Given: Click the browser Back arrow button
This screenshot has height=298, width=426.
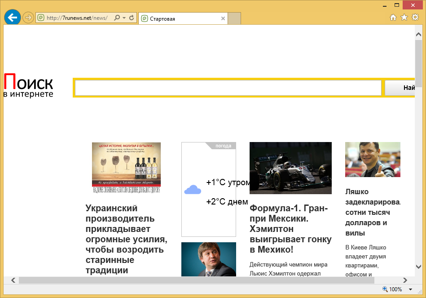Looking at the screenshot, I should point(12,18).
